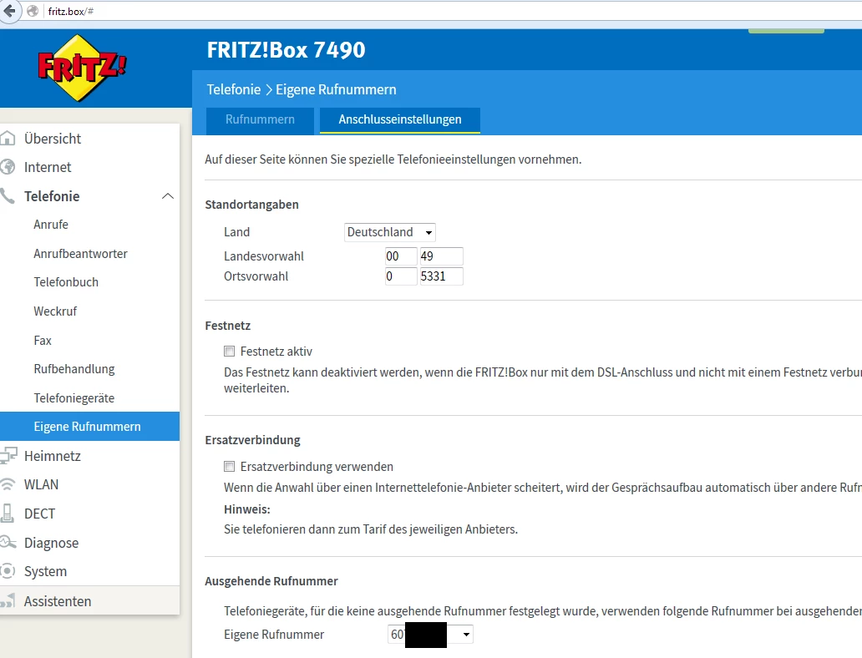Screen dimensions: 862x658
Task: Open Assistenten in the sidebar
Action: point(57,601)
